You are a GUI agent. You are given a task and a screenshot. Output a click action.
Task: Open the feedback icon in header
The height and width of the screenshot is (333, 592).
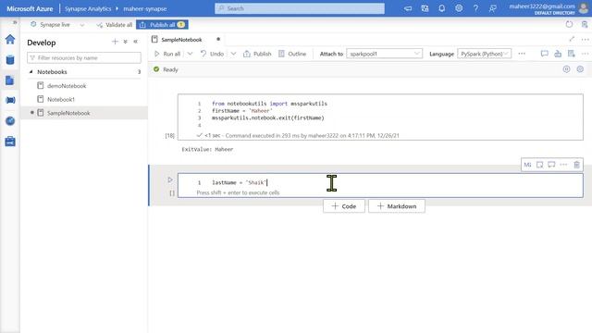tap(493, 8)
